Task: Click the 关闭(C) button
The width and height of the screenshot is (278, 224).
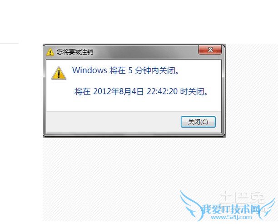Action: [x=198, y=122]
